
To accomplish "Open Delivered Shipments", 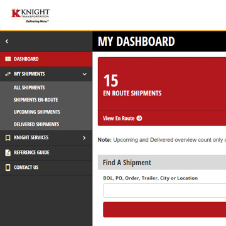I will (x=36, y=124).
